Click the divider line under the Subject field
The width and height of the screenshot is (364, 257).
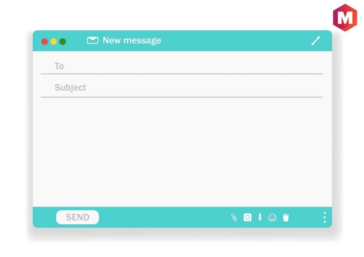click(182, 97)
